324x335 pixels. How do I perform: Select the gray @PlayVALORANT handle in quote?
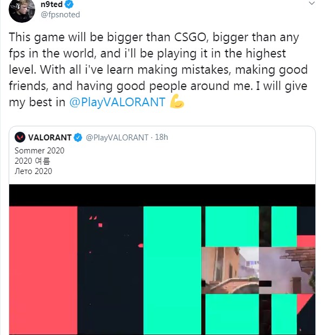[x=117, y=137]
